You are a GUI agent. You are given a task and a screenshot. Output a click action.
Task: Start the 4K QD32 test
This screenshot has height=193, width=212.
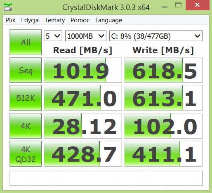pyautogui.click(x=26, y=154)
